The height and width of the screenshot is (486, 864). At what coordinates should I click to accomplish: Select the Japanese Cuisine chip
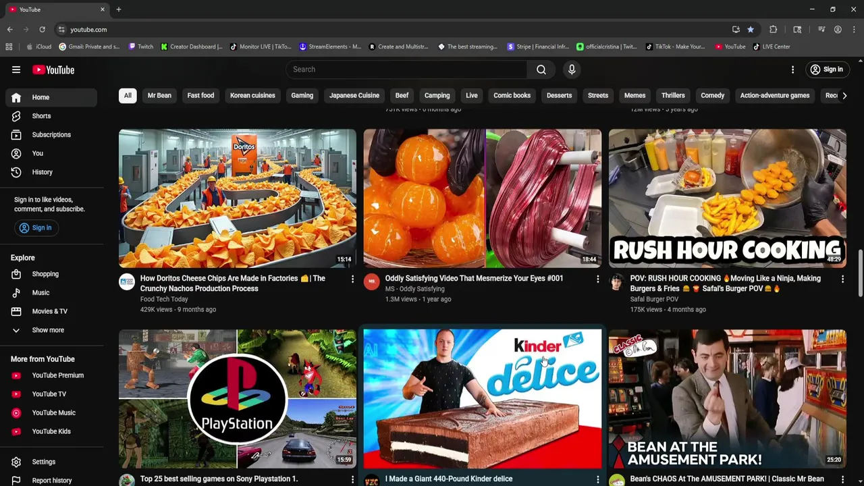pos(354,95)
